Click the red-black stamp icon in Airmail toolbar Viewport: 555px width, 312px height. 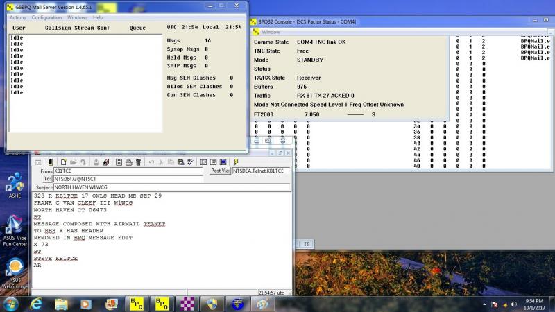click(106, 162)
